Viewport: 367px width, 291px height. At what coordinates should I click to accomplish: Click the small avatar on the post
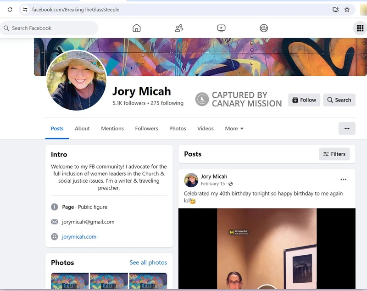(x=191, y=180)
